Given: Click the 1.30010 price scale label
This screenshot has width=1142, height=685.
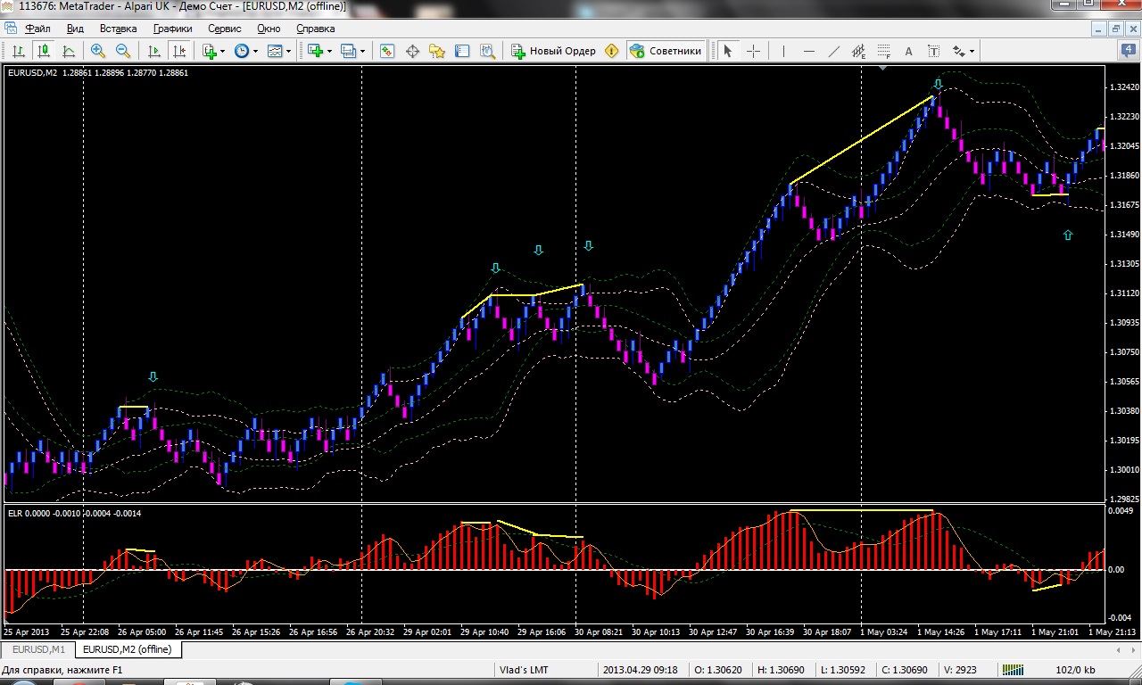Looking at the screenshot, I should [x=1122, y=469].
